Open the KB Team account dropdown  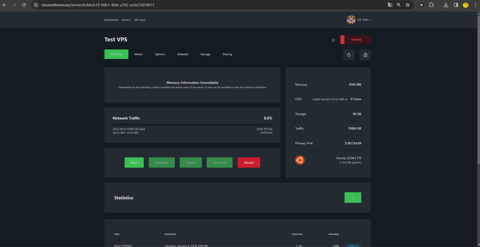(364, 20)
